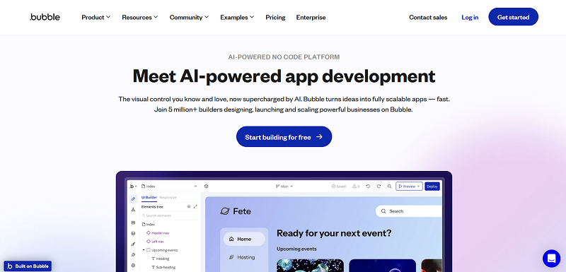Open the first upcoming event thumbnail
The width and height of the screenshot is (566, 272).
(x=310, y=266)
